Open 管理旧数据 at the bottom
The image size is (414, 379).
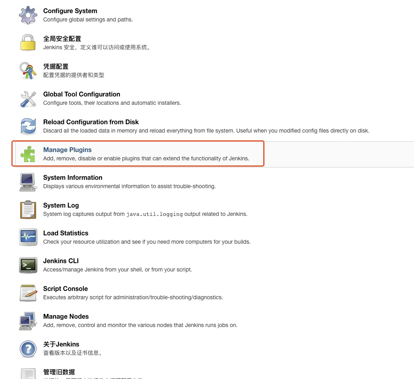point(59,372)
